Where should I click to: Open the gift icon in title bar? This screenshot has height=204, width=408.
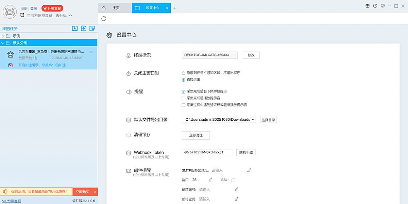[368, 6]
